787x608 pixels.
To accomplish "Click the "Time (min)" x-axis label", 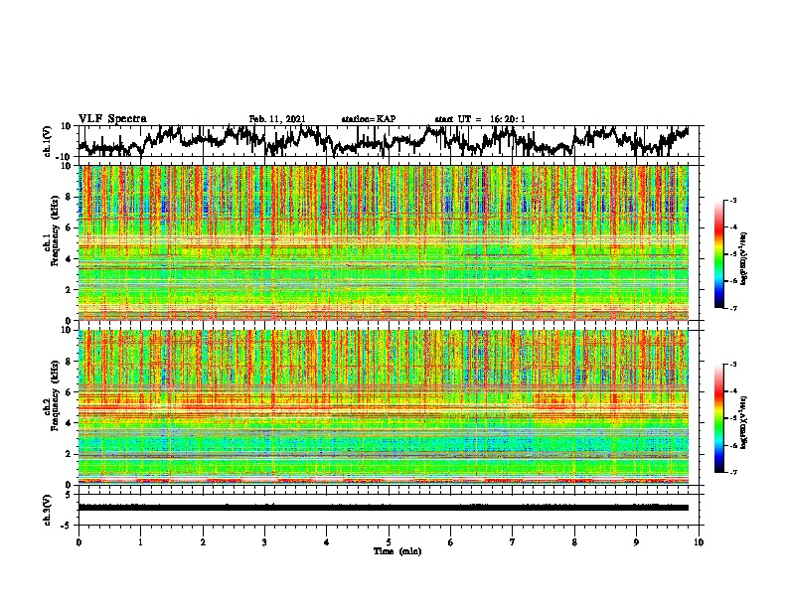I will click(397, 551).
